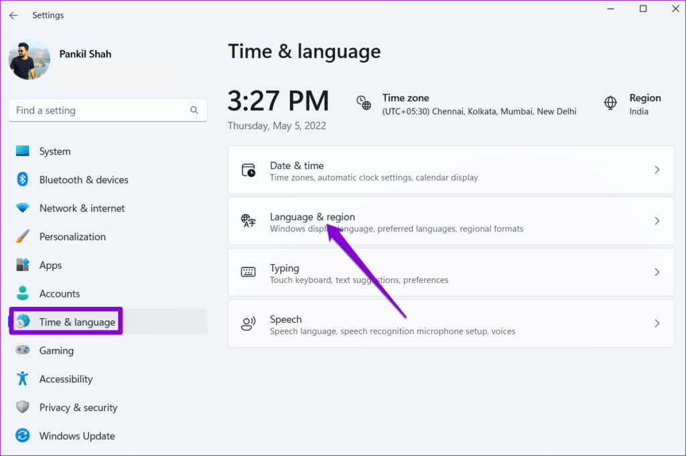Click the Network & internet globe icon
This screenshot has width=686, height=456.
click(23, 208)
